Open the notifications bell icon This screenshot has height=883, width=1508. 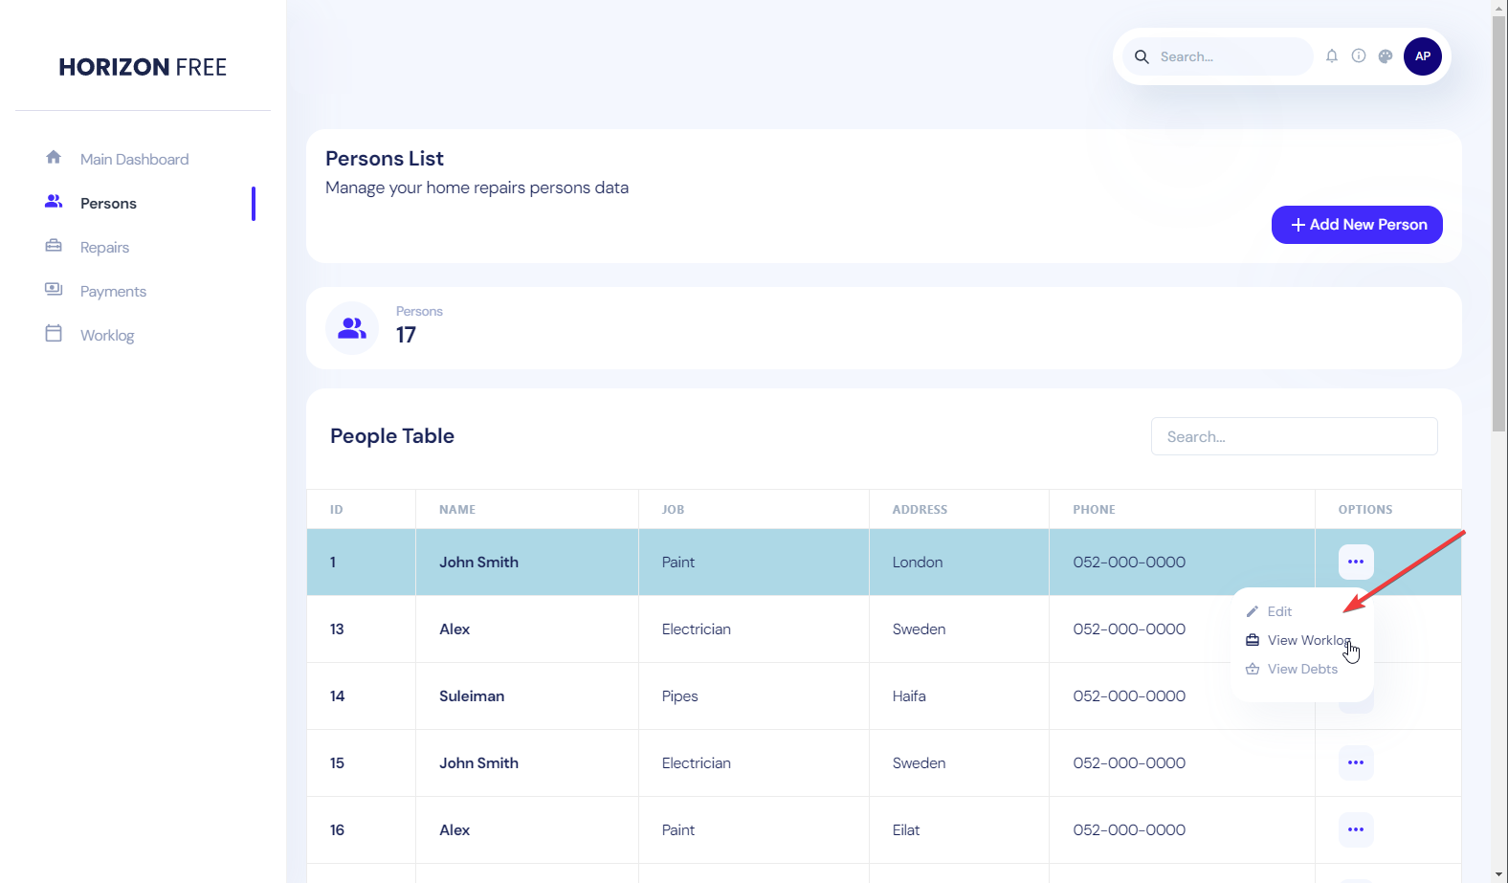[x=1332, y=56]
